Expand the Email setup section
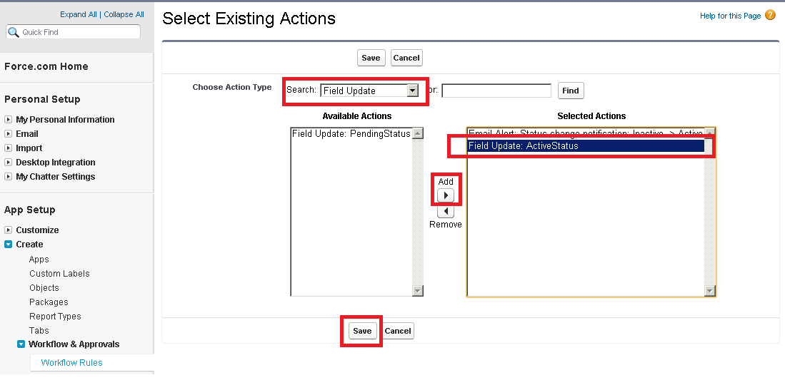Image resolution: width=785 pixels, height=385 pixels. point(9,134)
